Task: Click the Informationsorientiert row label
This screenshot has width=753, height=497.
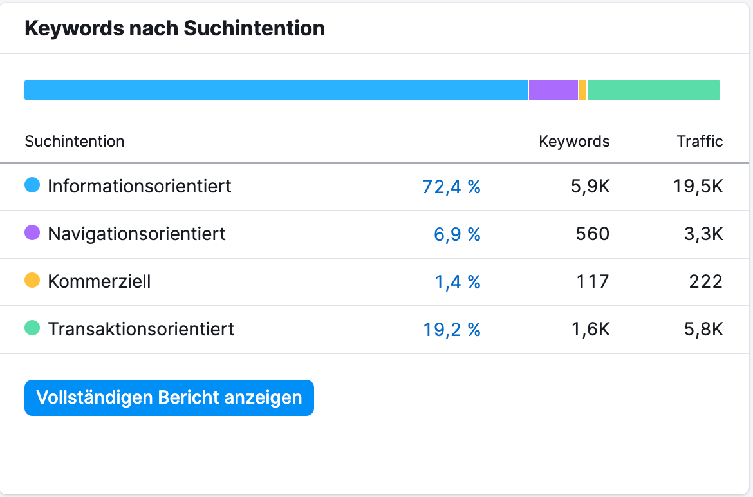Action: [139, 186]
